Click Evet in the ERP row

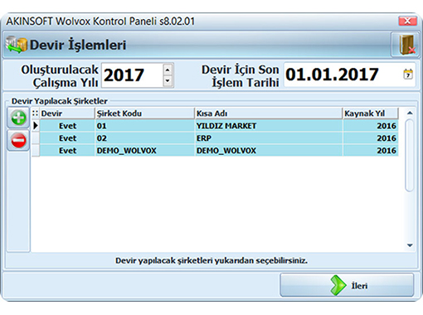(x=67, y=138)
